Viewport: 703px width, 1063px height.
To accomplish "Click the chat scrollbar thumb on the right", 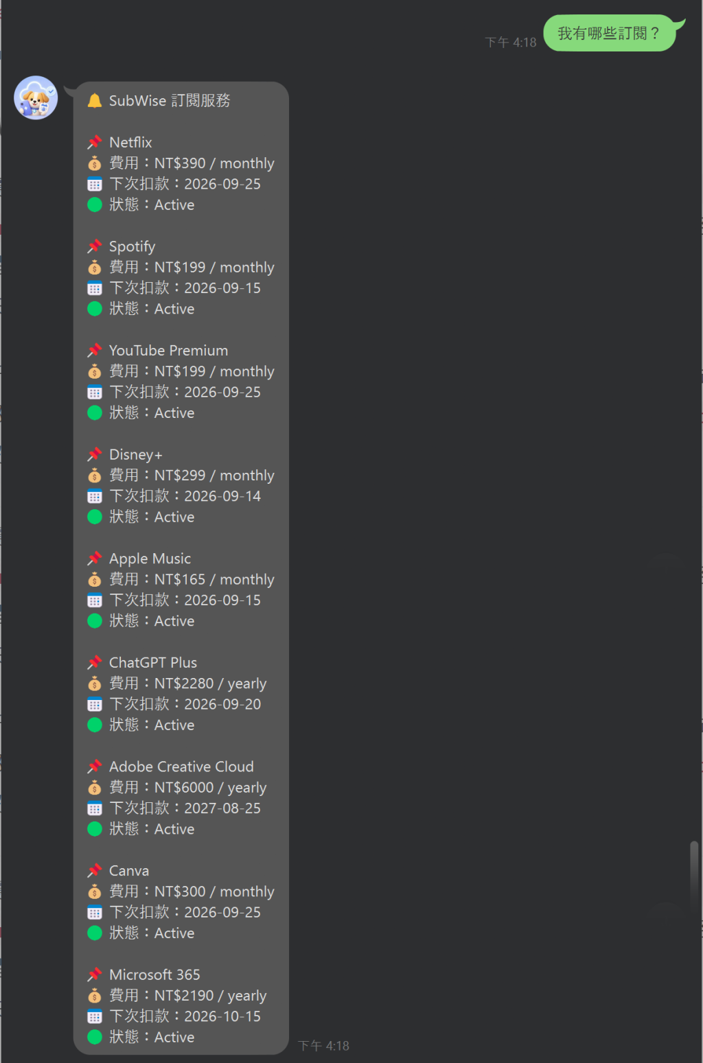I will click(694, 878).
